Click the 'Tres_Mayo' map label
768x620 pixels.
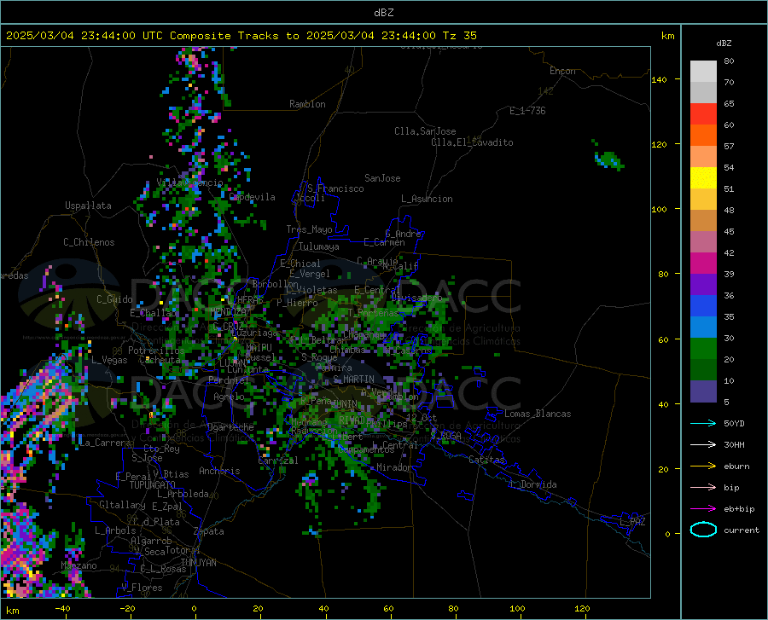coord(309,229)
